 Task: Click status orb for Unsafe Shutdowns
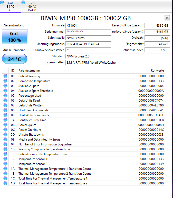pos(5,134)
